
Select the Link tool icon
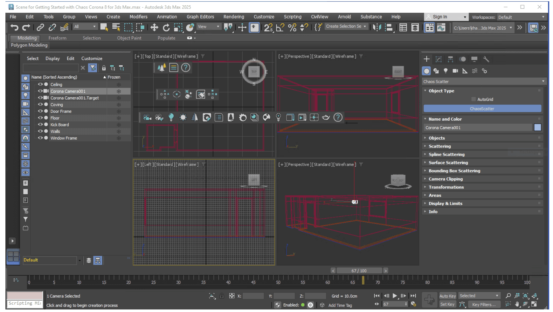coord(40,28)
